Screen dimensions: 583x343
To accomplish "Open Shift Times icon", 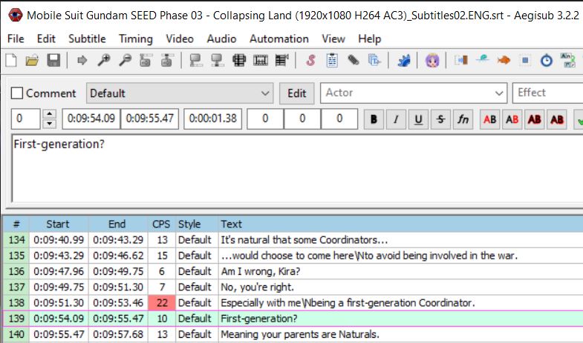I will (x=461, y=60).
